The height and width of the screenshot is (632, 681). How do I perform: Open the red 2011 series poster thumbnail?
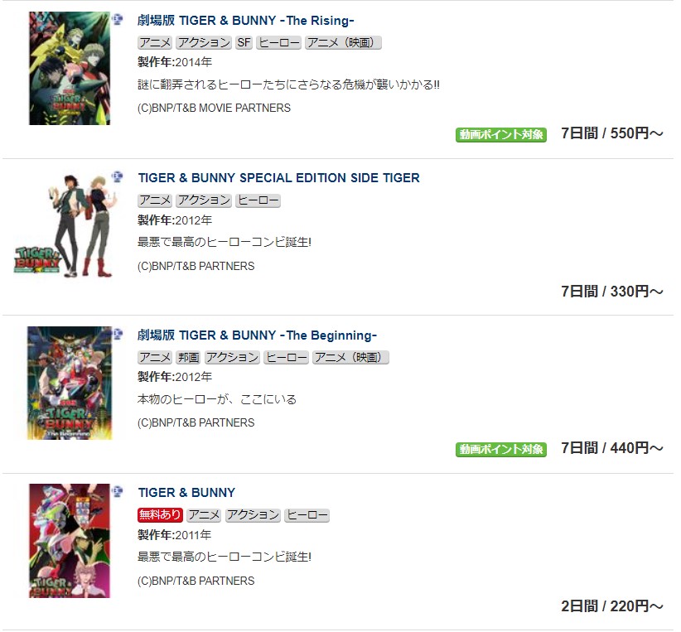pos(70,541)
